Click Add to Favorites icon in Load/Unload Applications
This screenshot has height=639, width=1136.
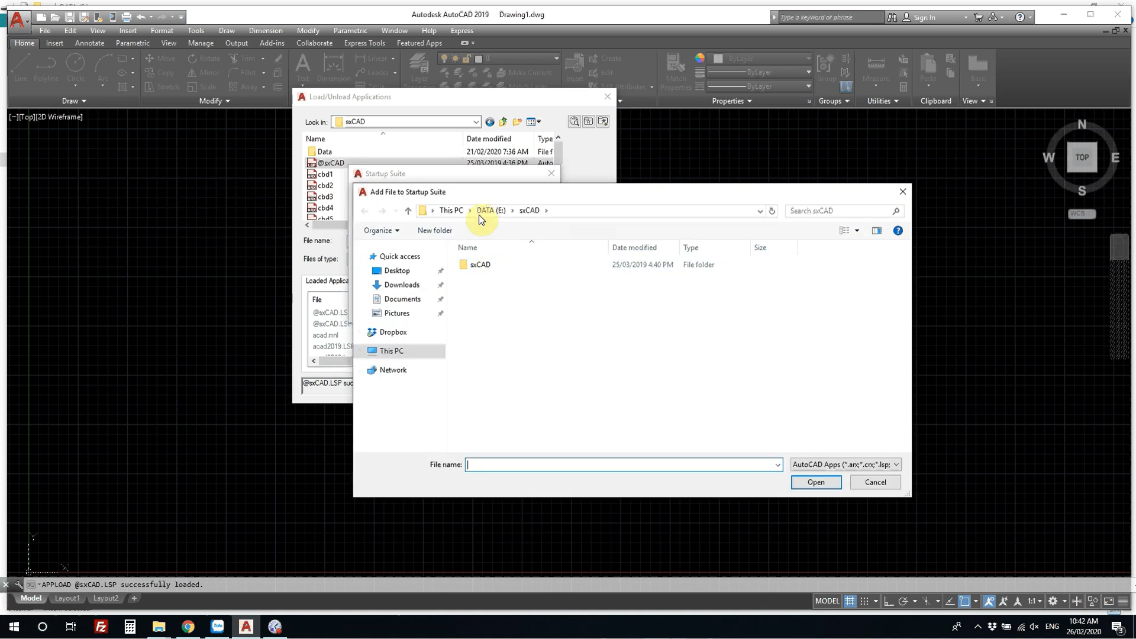[x=602, y=121]
